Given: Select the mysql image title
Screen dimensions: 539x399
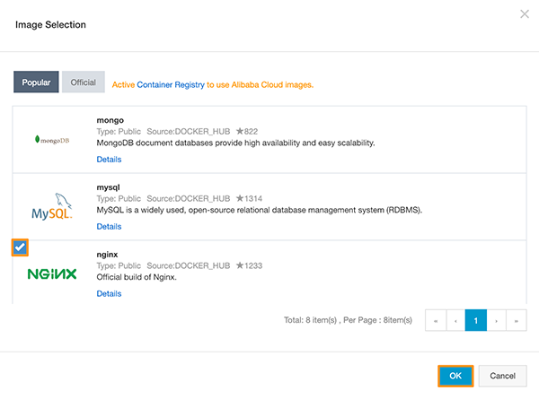Looking at the screenshot, I should pos(109,188).
